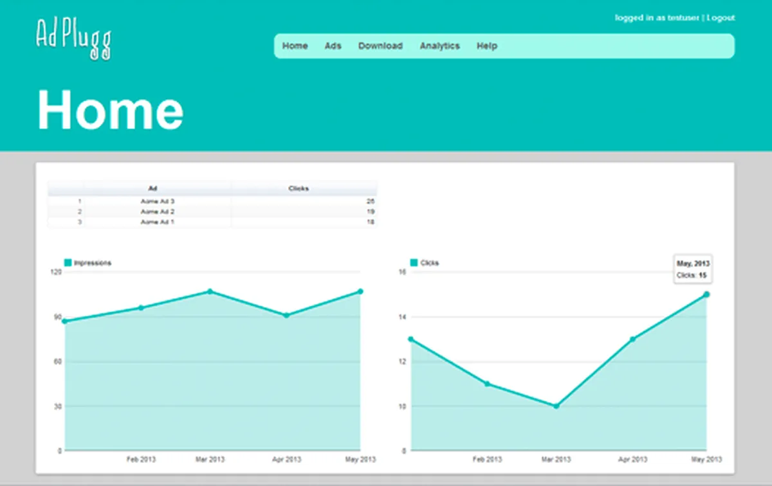Click the clicks value in the Acme Ad 3 row

[371, 201]
